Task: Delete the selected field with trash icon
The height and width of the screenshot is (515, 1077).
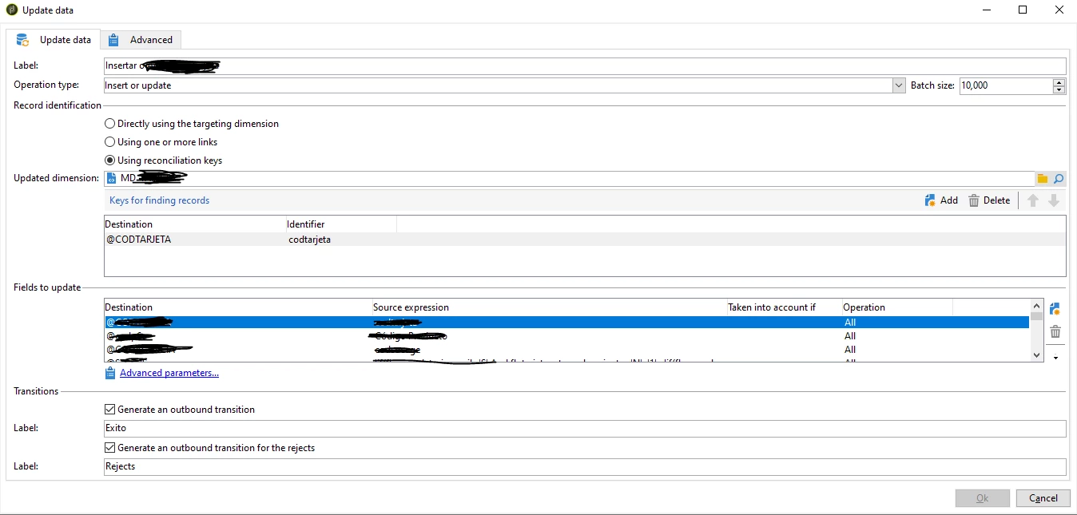Action: 1055,332
